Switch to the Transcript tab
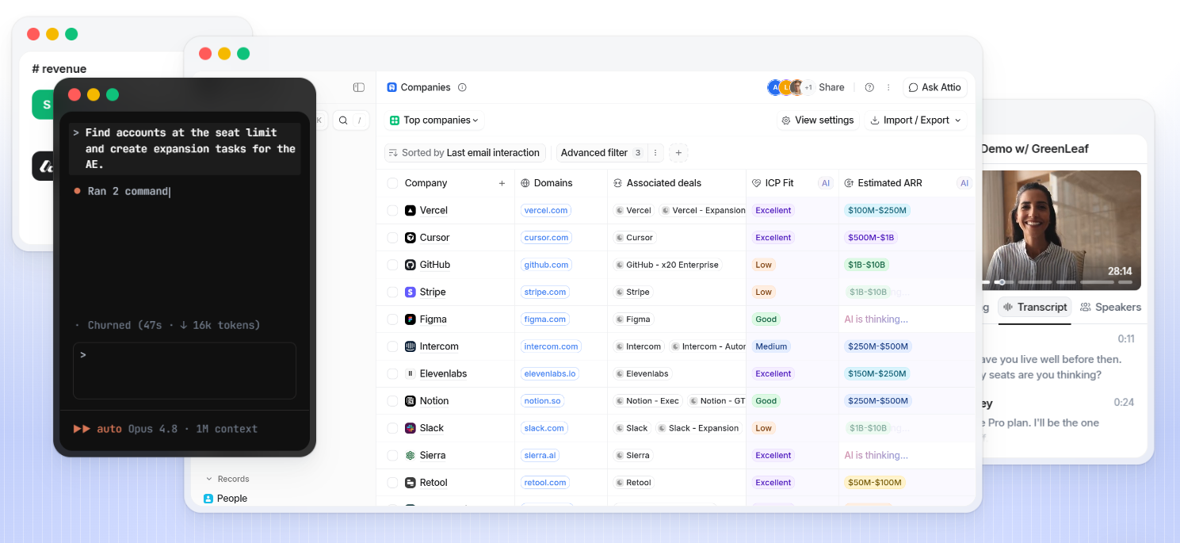Viewport: 1180px width, 543px height. [1034, 307]
